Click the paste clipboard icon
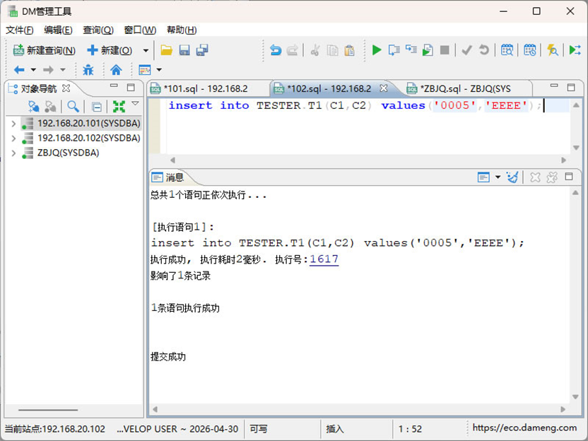The height and width of the screenshot is (441, 588). point(349,50)
